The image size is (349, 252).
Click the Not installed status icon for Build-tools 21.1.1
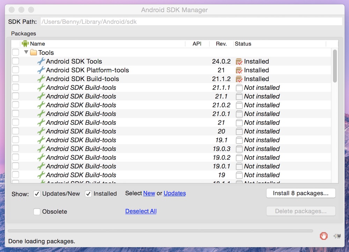[x=239, y=88]
